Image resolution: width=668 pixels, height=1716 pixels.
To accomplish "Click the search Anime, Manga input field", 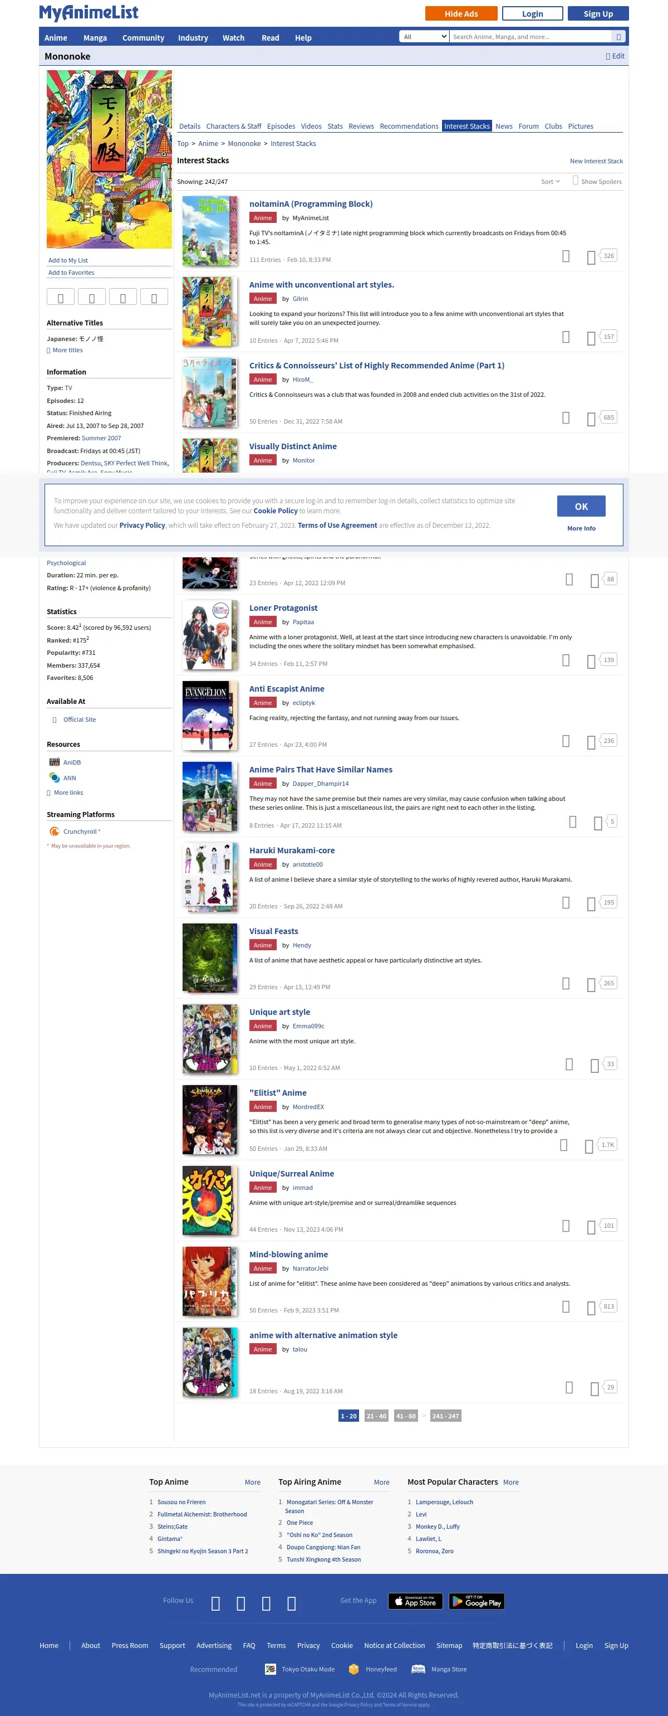I will pyautogui.click(x=531, y=37).
